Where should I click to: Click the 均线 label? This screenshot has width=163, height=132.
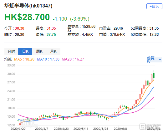click(8, 59)
